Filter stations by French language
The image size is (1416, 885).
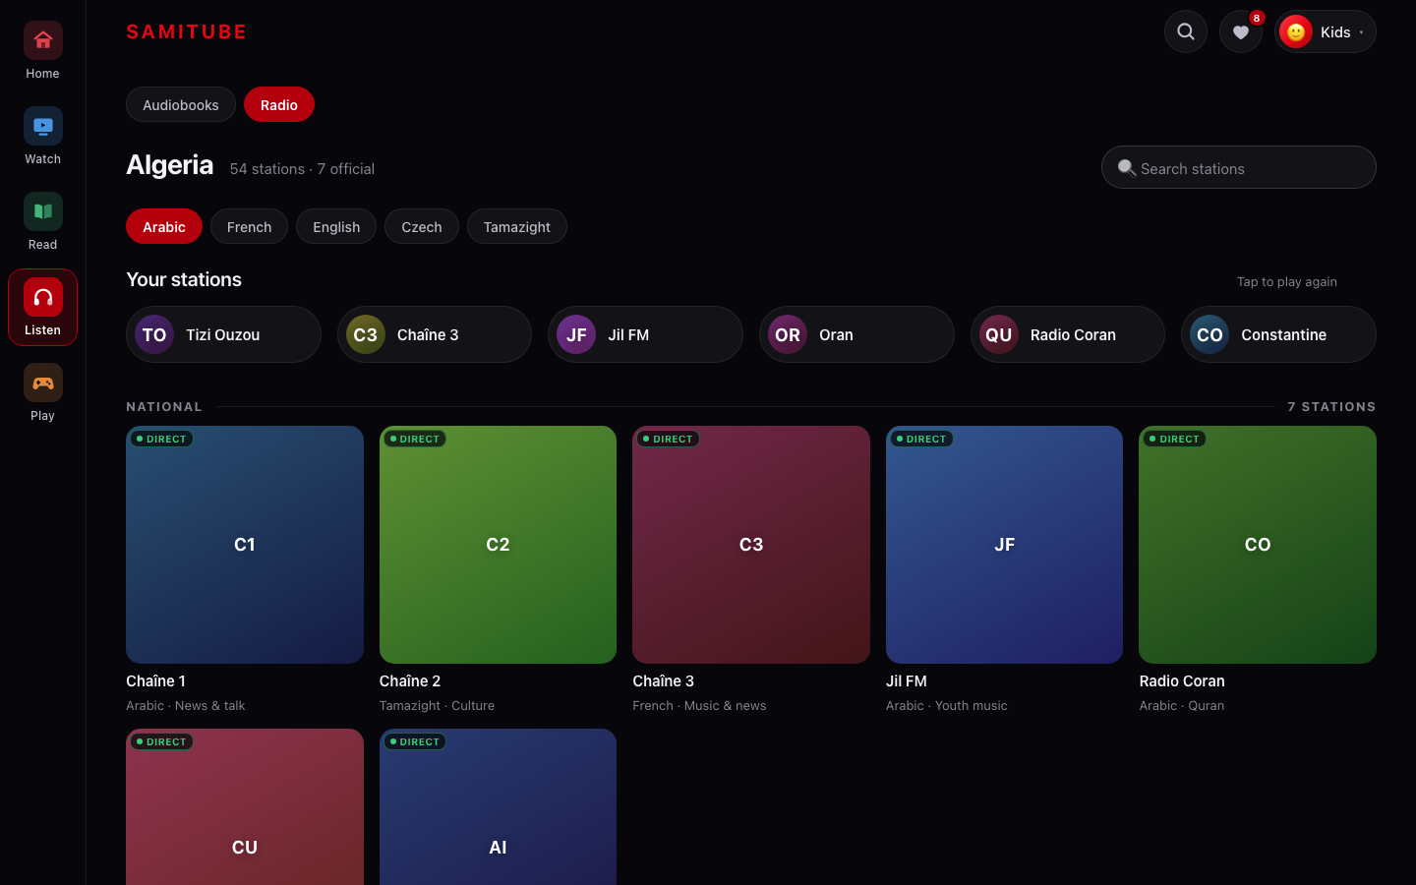[x=249, y=226]
